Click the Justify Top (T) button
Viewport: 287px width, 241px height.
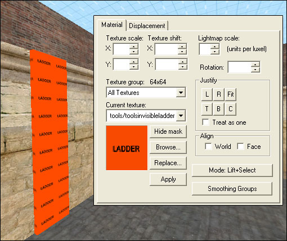(207, 109)
